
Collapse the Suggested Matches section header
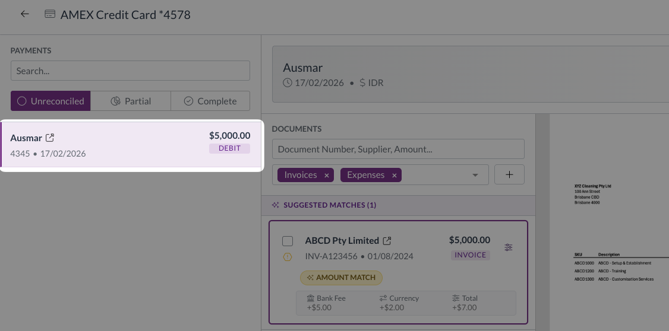[x=398, y=205]
